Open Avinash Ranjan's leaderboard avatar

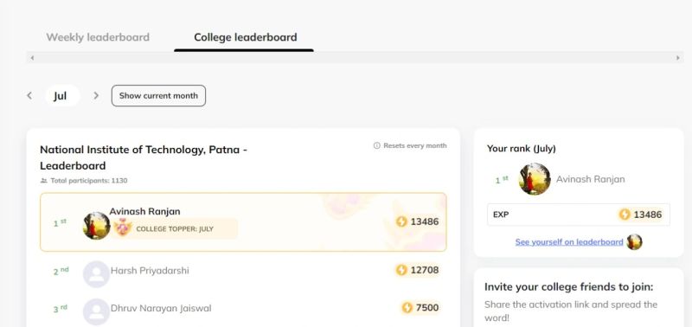tap(97, 226)
